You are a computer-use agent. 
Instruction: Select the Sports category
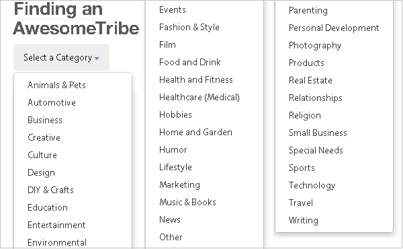pos(302,168)
